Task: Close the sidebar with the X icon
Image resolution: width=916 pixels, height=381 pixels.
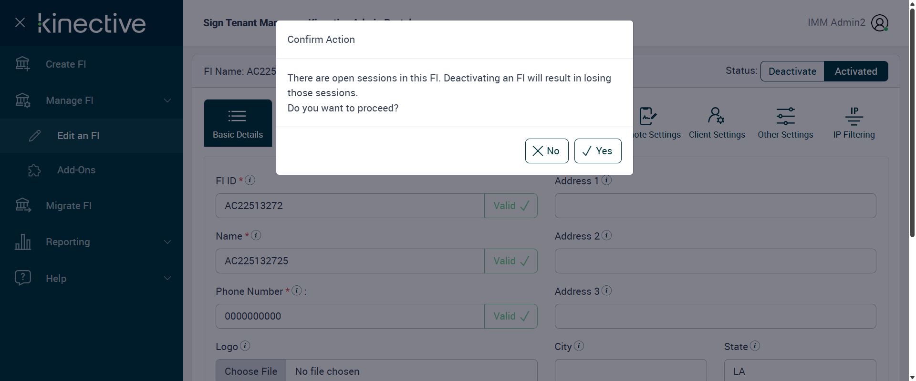Action: pyautogui.click(x=20, y=22)
